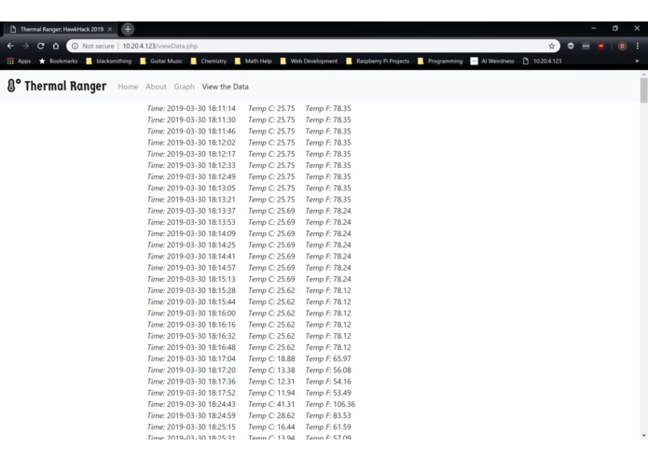
Task: Click the timestamp 2019-03-30 18:16:00
Action: 200,313
